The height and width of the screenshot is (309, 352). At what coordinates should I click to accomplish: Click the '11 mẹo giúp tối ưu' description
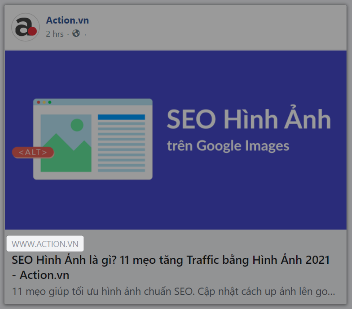pyautogui.click(x=173, y=291)
